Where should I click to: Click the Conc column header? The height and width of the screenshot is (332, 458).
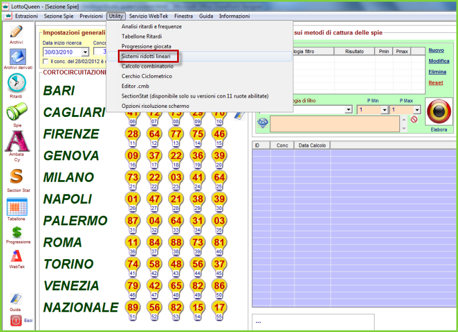click(x=282, y=145)
